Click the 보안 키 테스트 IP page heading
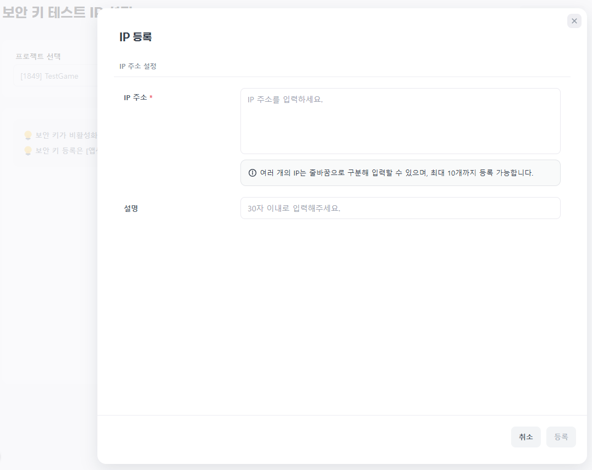This screenshot has width=592, height=470. click(x=50, y=12)
